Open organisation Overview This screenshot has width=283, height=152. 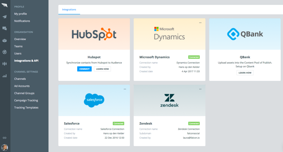coord(20,39)
